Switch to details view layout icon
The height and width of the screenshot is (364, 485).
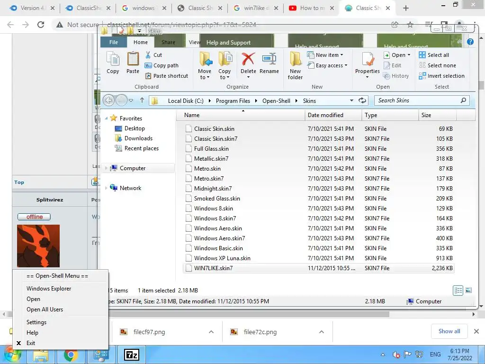(458, 291)
